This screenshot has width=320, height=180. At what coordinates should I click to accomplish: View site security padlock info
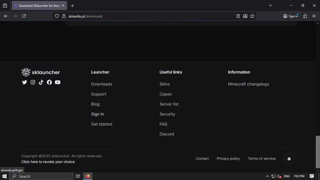pyautogui.click(x=64, y=16)
